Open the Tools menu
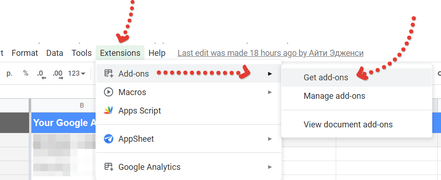The height and width of the screenshot is (180, 441). click(x=82, y=53)
